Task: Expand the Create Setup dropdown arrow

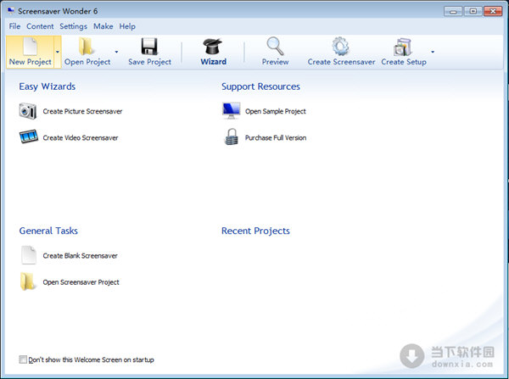Action: (x=433, y=52)
